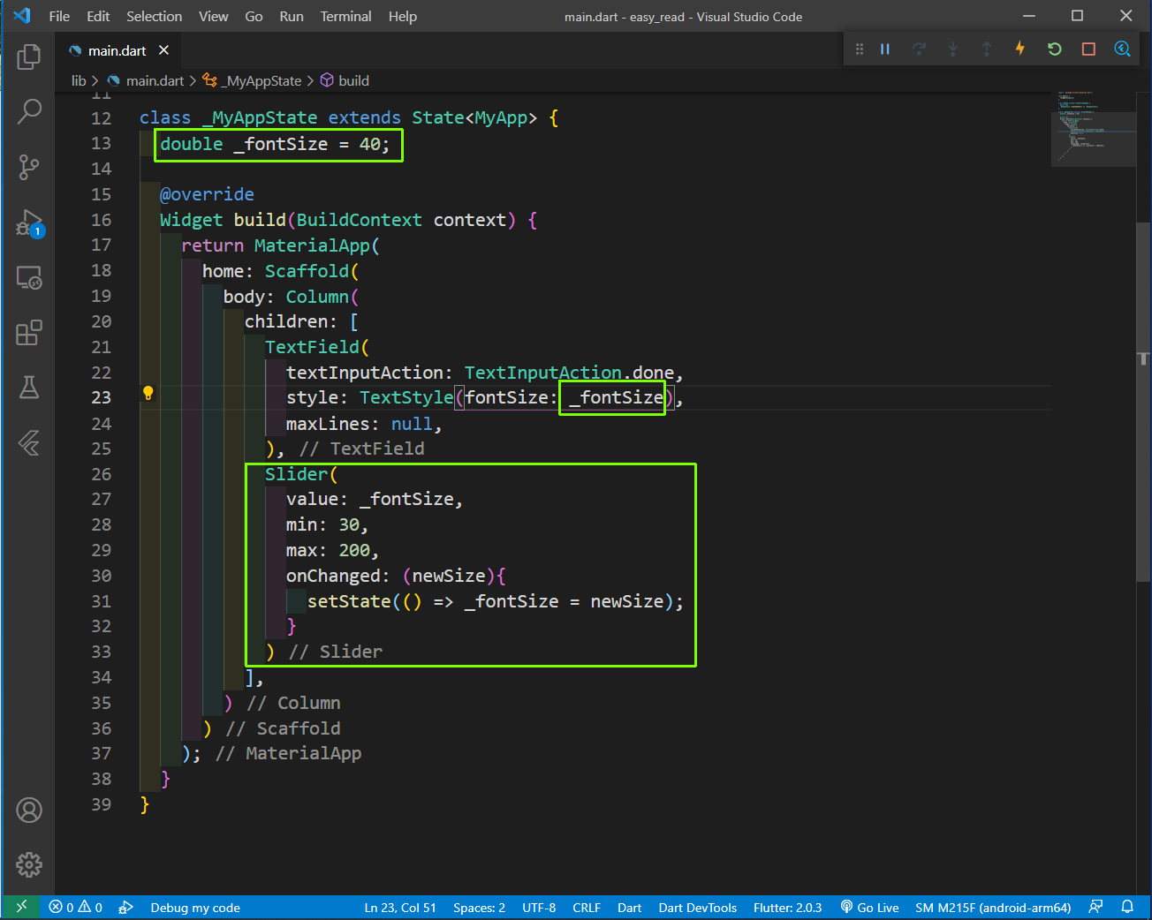Click line number 12 in gutter
Viewport: 1152px width, 920px height.
tap(102, 118)
